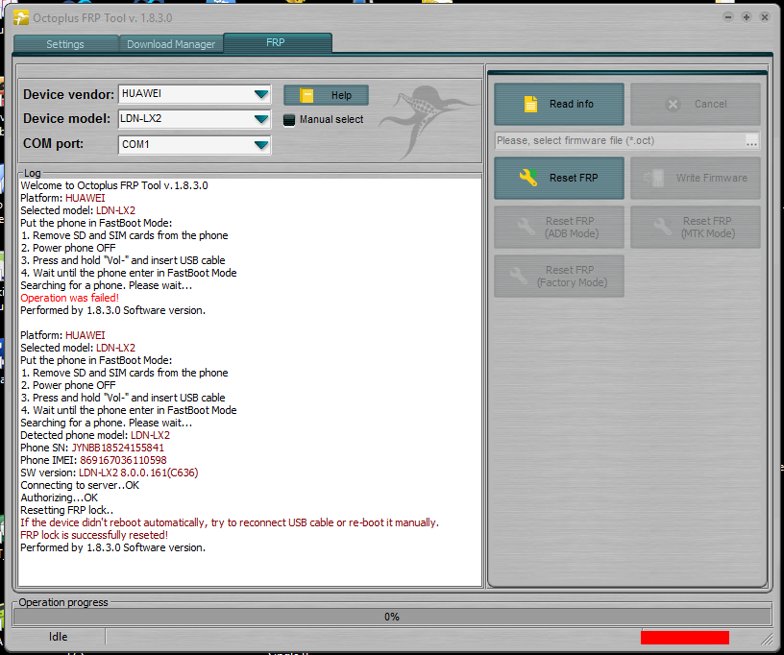
Task: Click the window resize grip corner
Action: (x=767, y=639)
